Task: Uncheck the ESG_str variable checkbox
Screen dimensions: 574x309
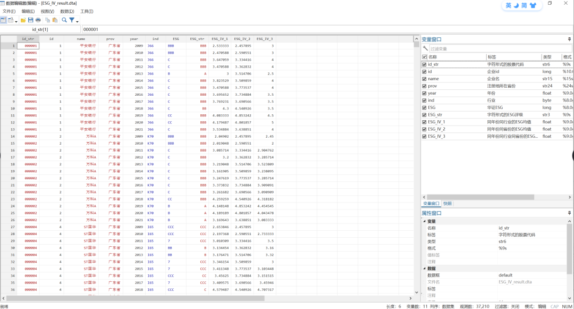Action: pyautogui.click(x=424, y=114)
